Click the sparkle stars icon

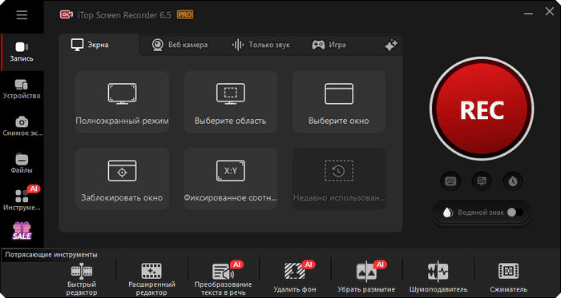click(391, 46)
